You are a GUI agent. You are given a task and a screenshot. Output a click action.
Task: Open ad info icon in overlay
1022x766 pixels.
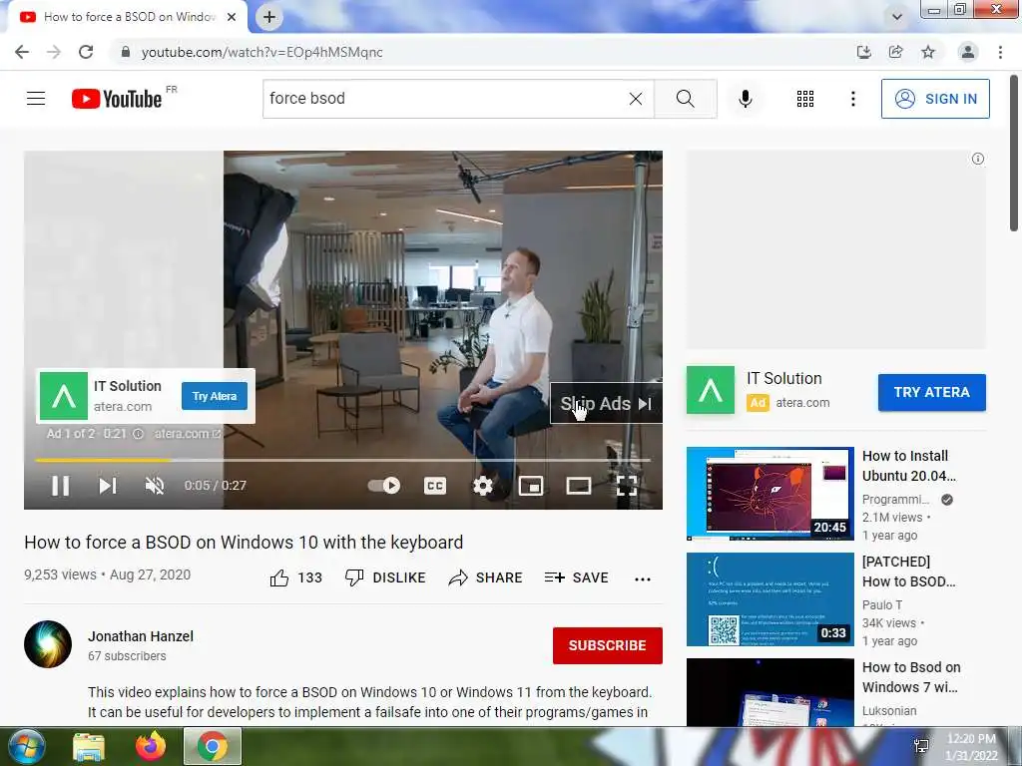click(x=138, y=433)
